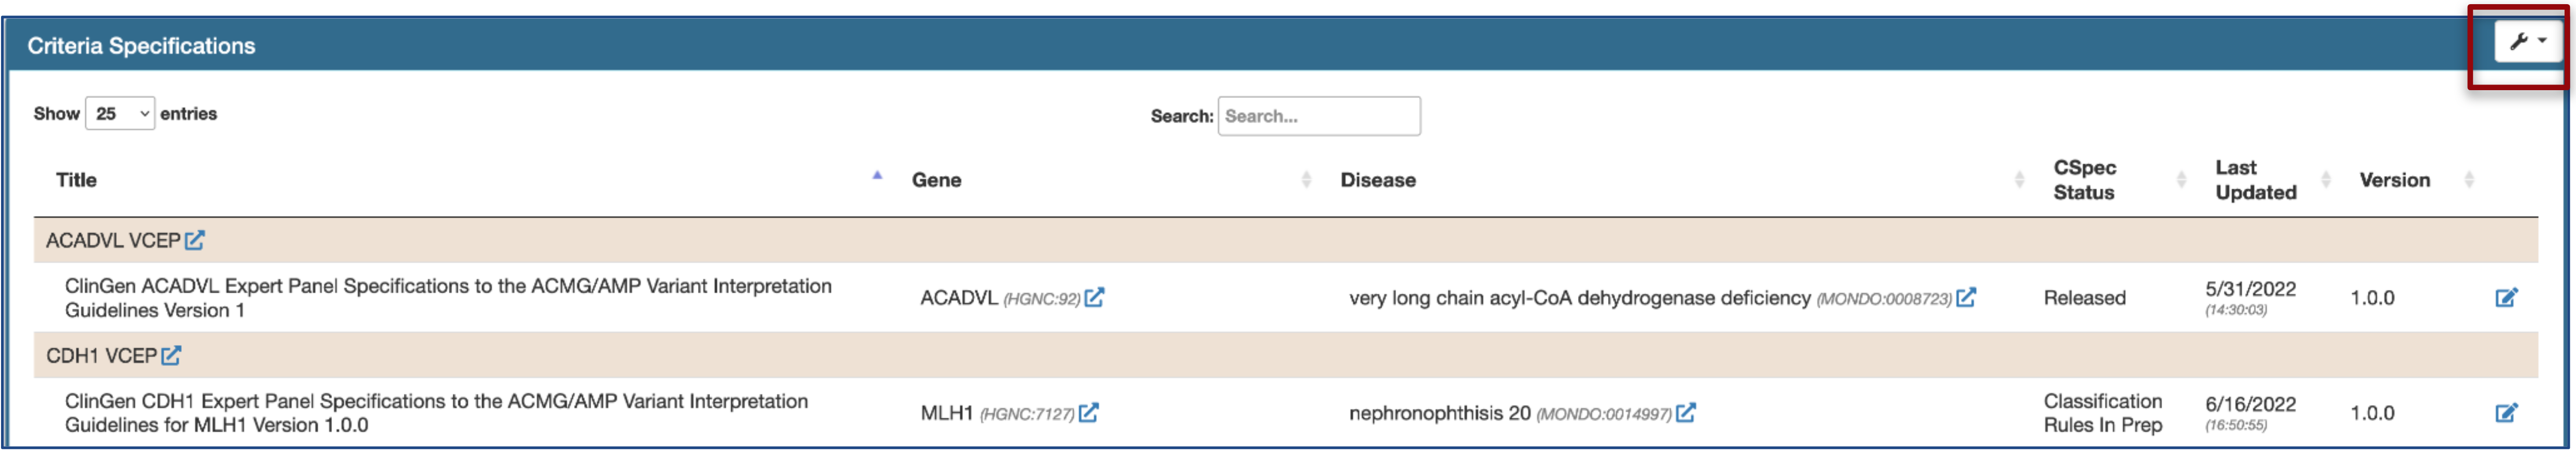Open ACADVL HGNC:92 external link icon

point(1094,298)
